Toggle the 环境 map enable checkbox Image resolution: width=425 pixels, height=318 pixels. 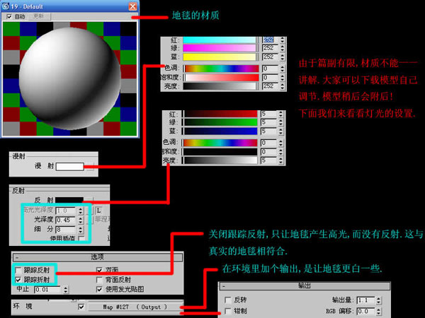point(81,307)
